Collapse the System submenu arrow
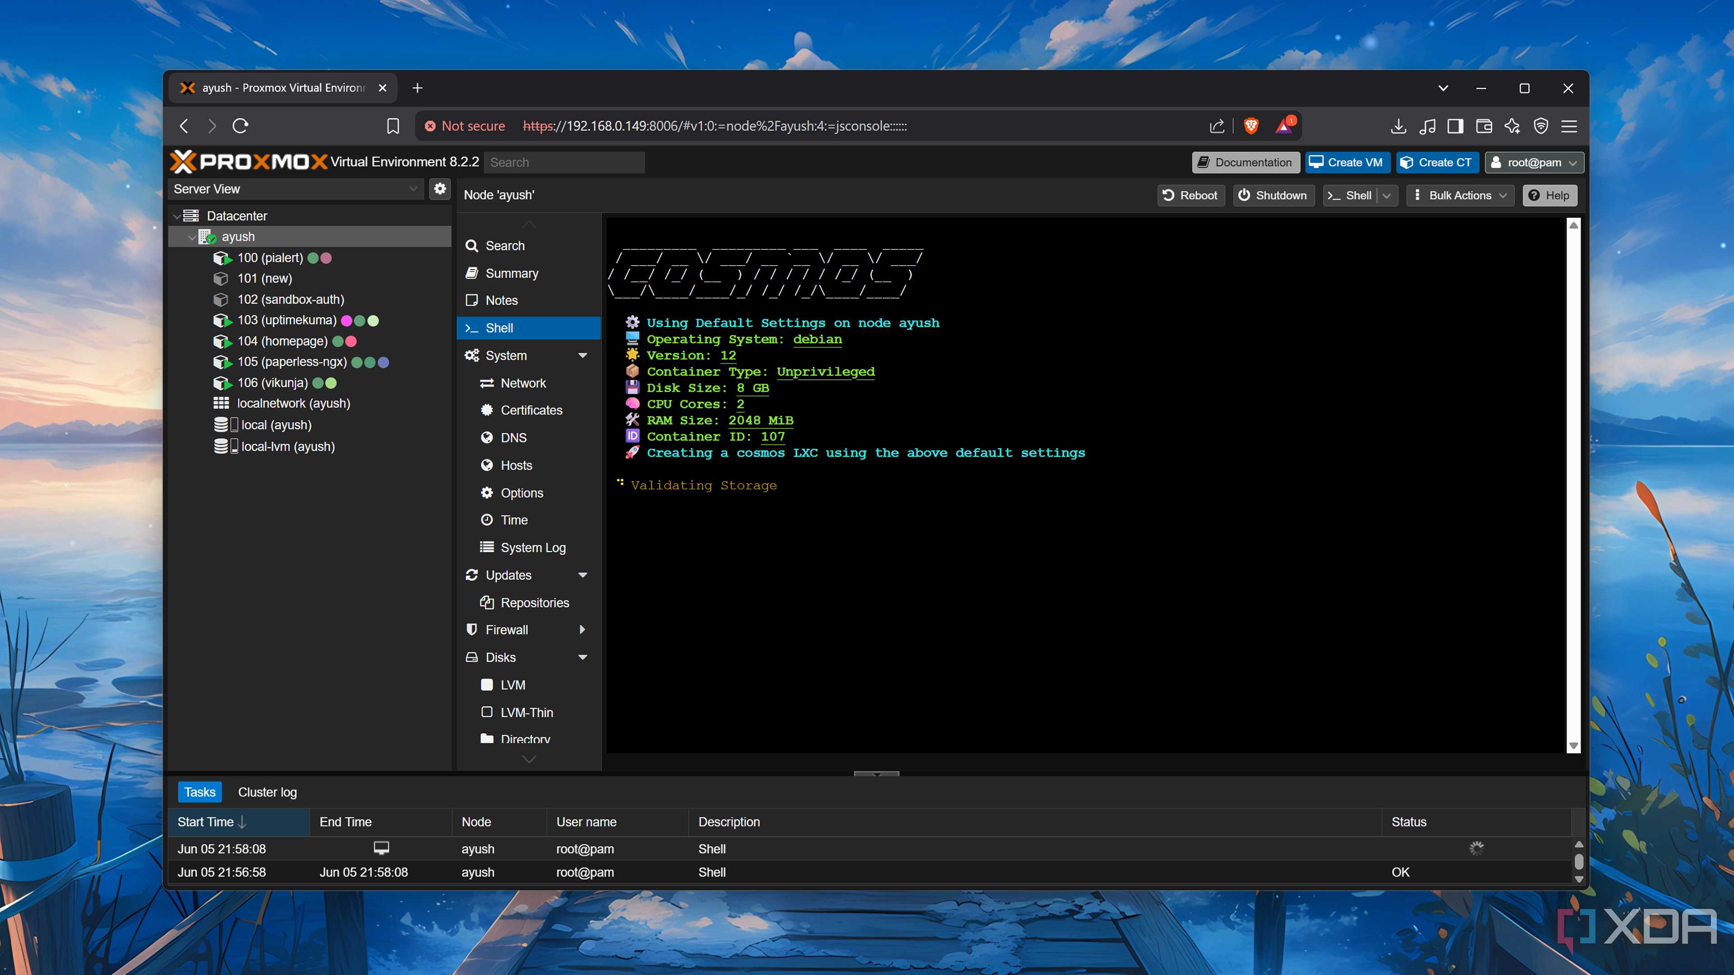This screenshot has width=1734, height=975. coord(583,355)
